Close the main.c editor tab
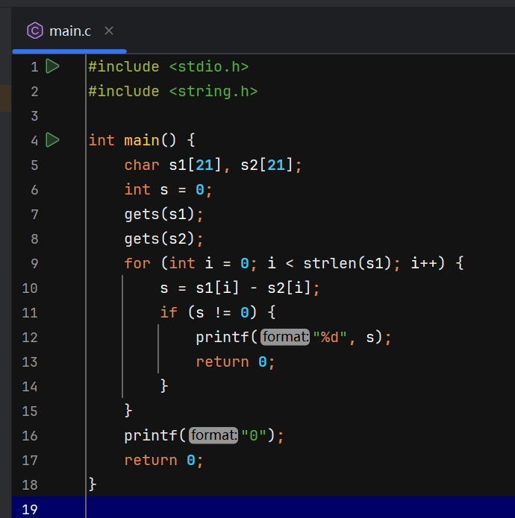This screenshot has height=518, width=515. [x=109, y=31]
